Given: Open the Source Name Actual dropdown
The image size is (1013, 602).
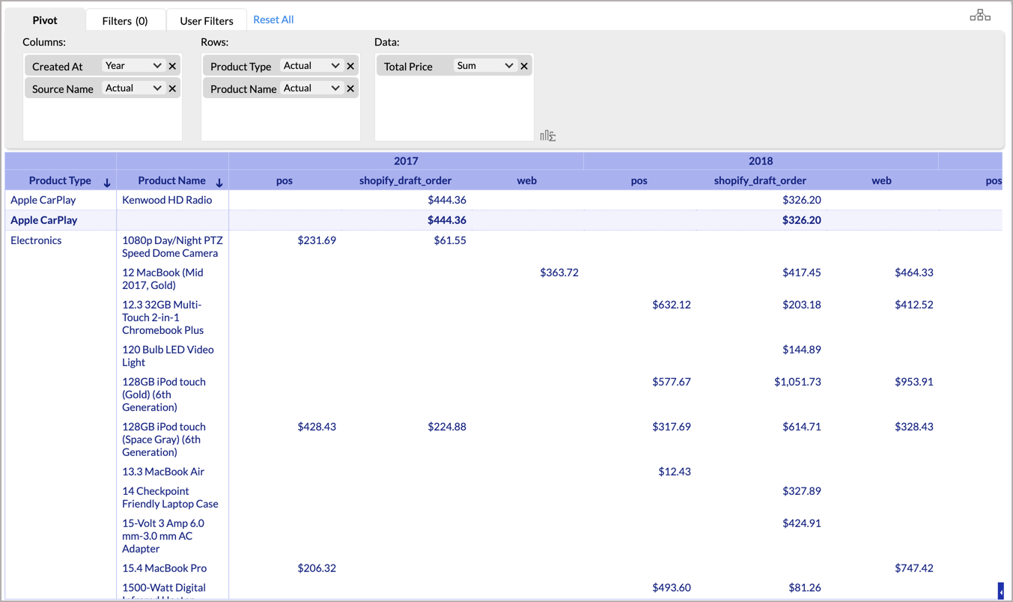Looking at the screenshot, I should coord(133,88).
